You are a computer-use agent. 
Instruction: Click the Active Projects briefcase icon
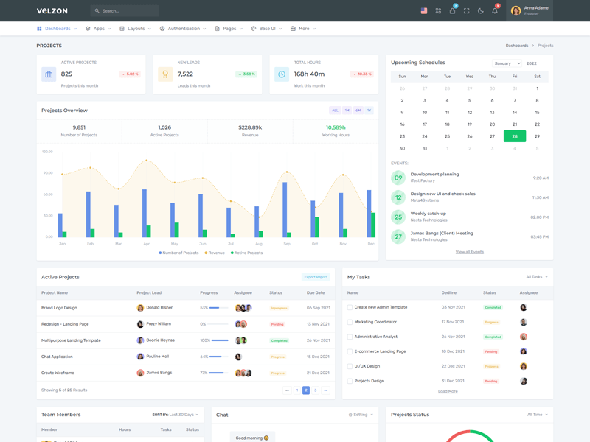tap(48, 73)
